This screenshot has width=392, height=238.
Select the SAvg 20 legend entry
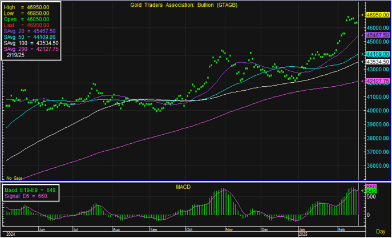click(28, 31)
